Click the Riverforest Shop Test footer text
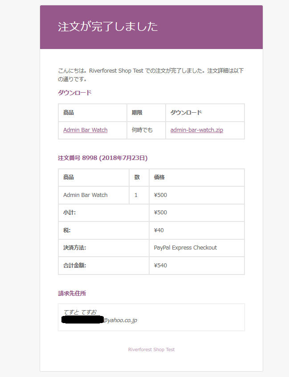 pyautogui.click(x=151, y=350)
